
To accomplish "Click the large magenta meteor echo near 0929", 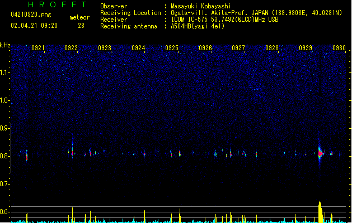I will (320, 153).
